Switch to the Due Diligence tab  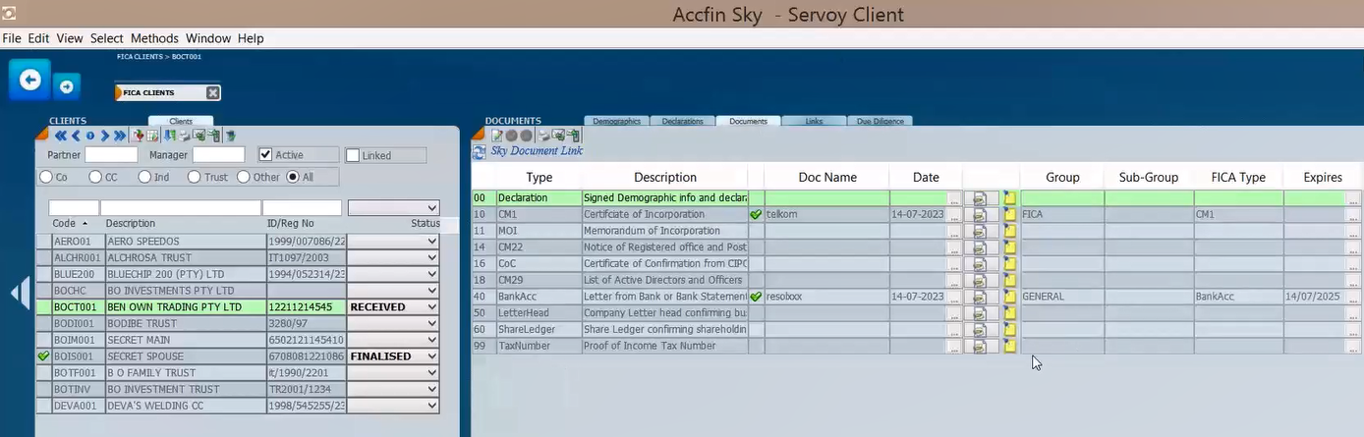pos(880,121)
